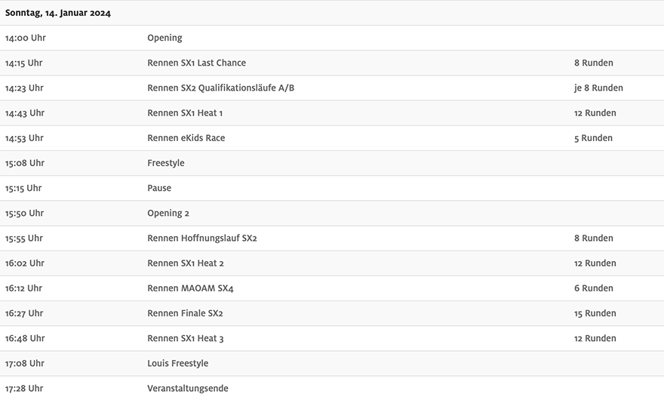
Task: Click the 5 Runden cell
Action: pos(593,137)
